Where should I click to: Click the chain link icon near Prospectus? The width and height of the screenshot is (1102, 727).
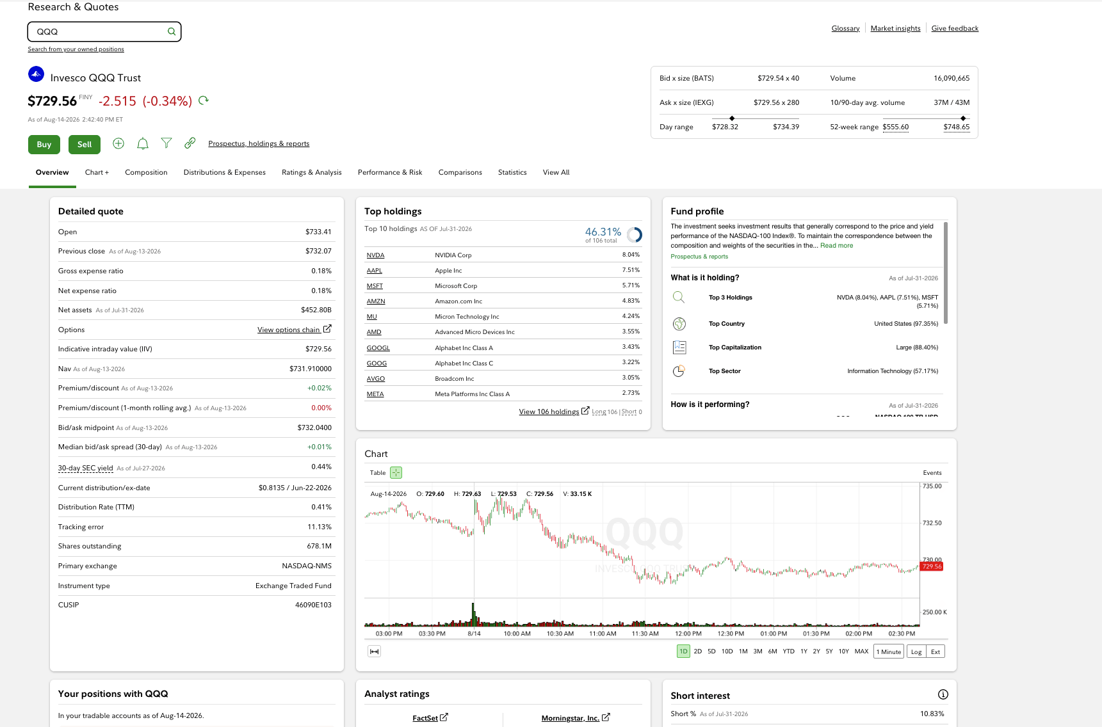click(x=190, y=143)
